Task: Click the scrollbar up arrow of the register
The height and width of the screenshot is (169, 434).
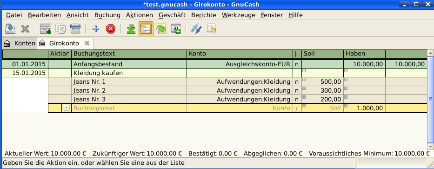Action: pos(430,53)
